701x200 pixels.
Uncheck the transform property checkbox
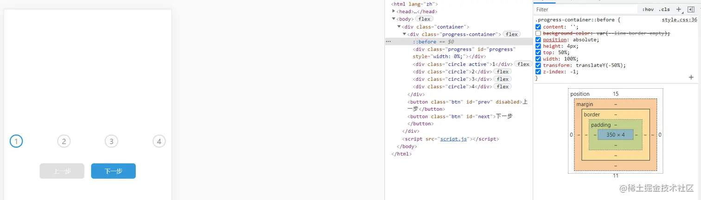(538, 65)
